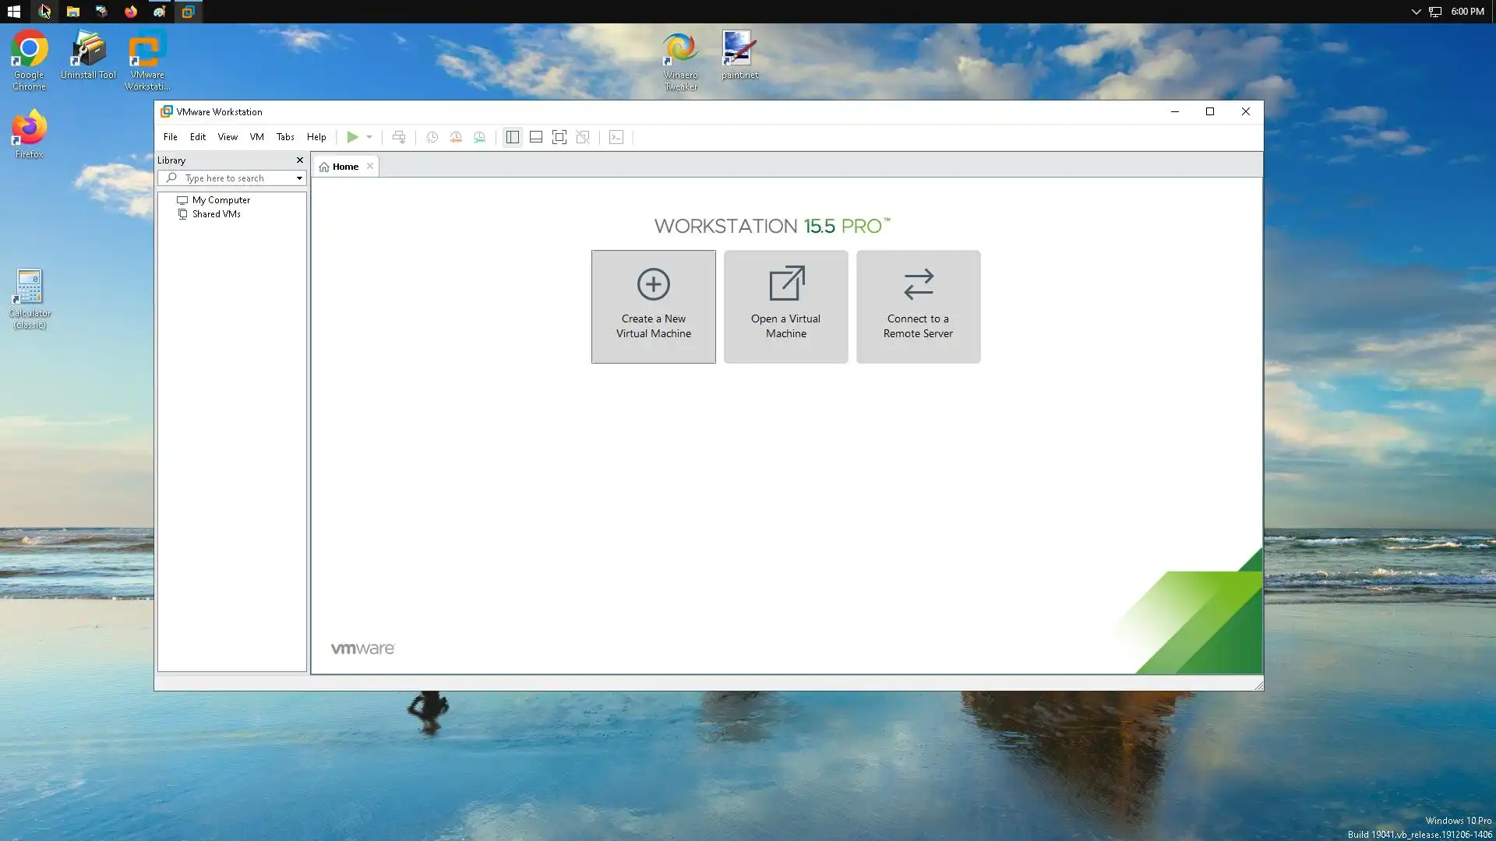Screen dimensions: 1496x841
Task: Toggle the thumbnail bar view button
Action: coord(536,137)
